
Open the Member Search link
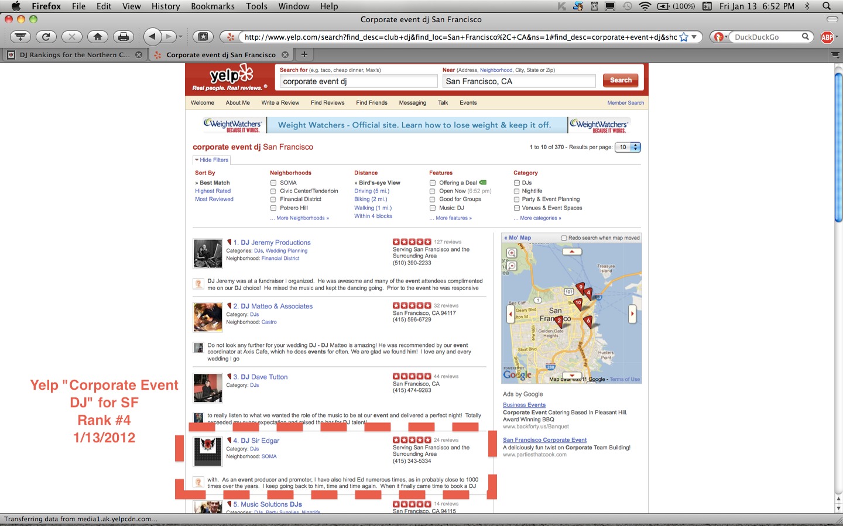pyautogui.click(x=626, y=102)
